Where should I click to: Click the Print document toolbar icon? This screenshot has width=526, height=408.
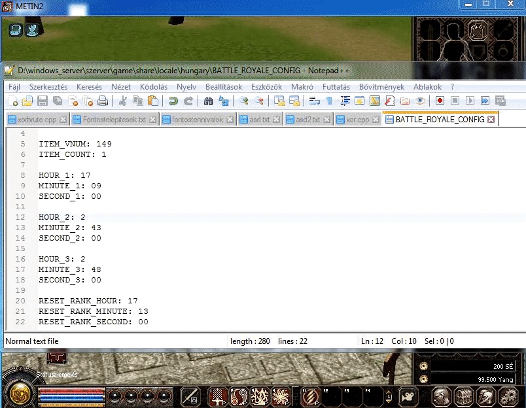(103, 101)
